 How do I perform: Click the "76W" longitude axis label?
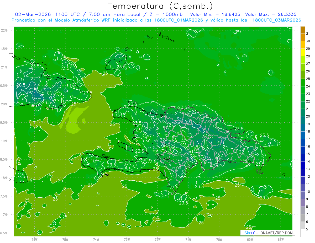(34, 239)
